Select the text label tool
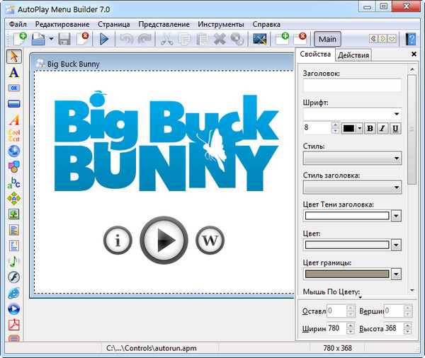The width and height of the screenshot is (425, 358). [13, 73]
